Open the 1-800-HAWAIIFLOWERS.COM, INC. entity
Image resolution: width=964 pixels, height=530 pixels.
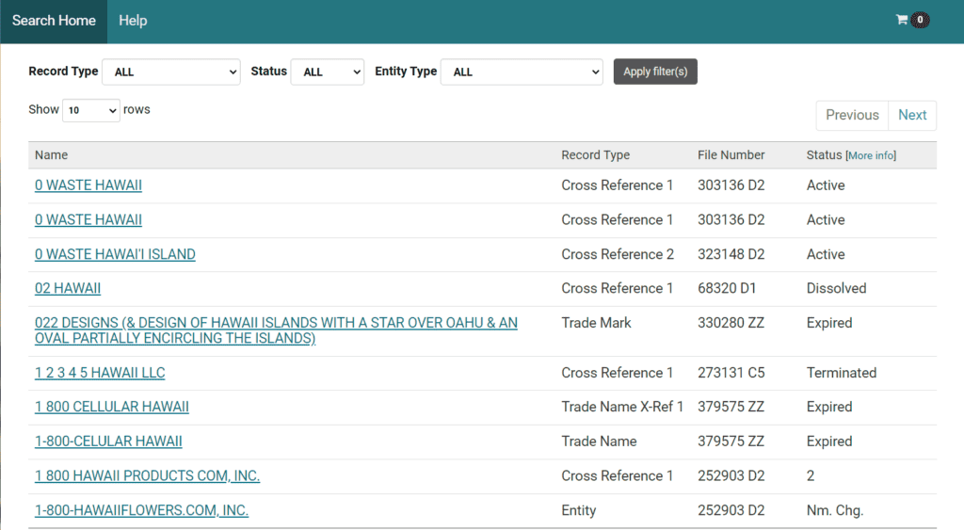click(141, 510)
